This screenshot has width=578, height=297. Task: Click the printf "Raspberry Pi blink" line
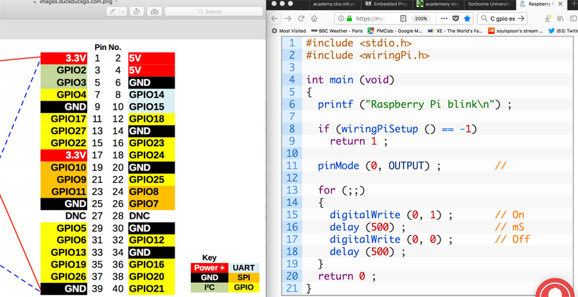point(415,105)
